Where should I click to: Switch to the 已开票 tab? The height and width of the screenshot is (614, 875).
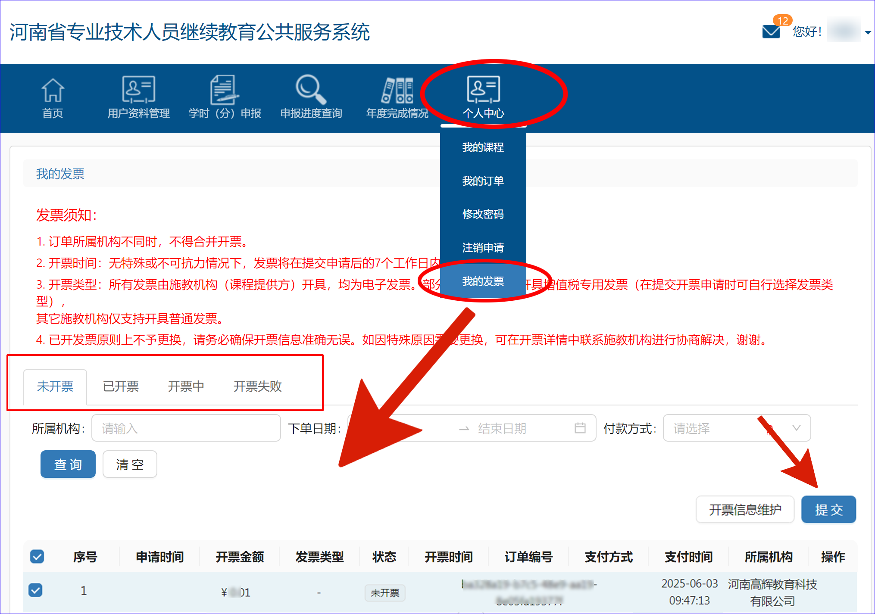(121, 386)
